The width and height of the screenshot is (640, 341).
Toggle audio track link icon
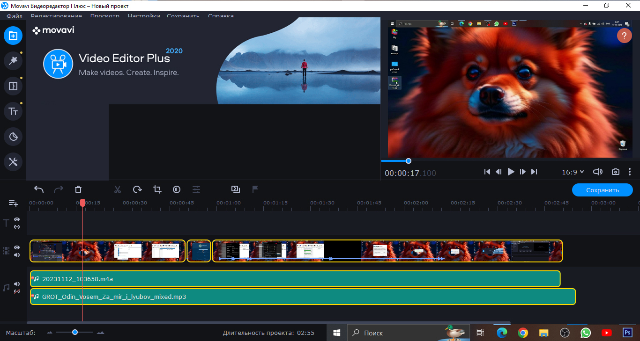click(x=17, y=291)
